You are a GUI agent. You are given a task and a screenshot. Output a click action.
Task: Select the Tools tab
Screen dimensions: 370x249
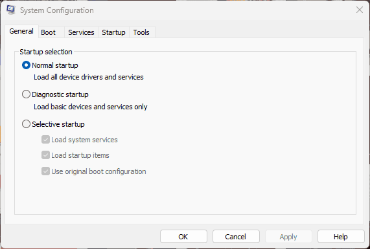(x=141, y=32)
